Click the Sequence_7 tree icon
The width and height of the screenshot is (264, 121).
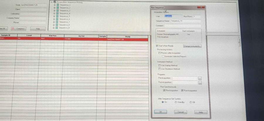(57, 22)
